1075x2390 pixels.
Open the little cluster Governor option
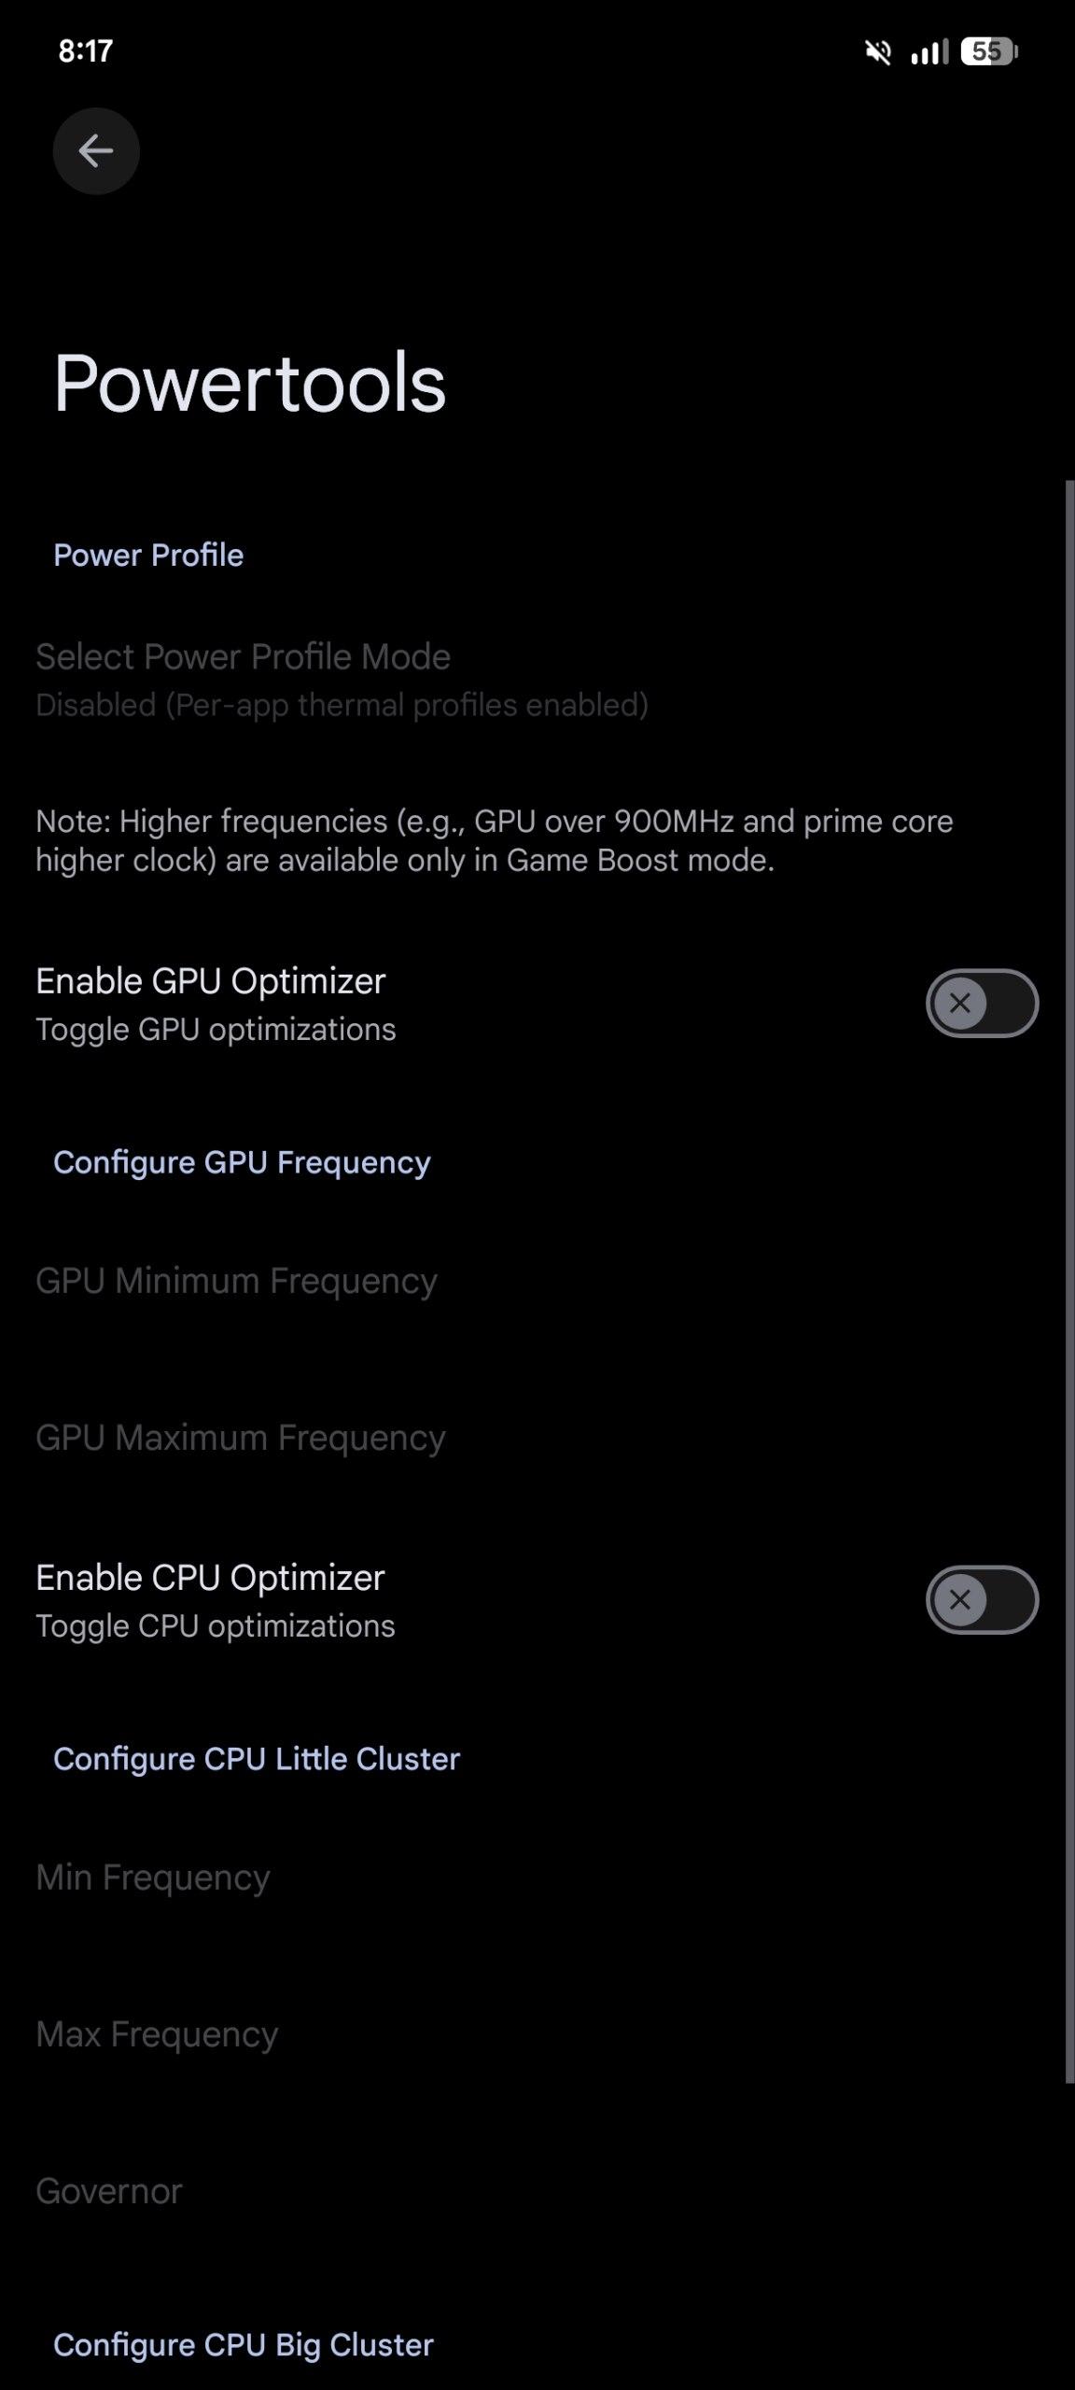[109, 2190]
